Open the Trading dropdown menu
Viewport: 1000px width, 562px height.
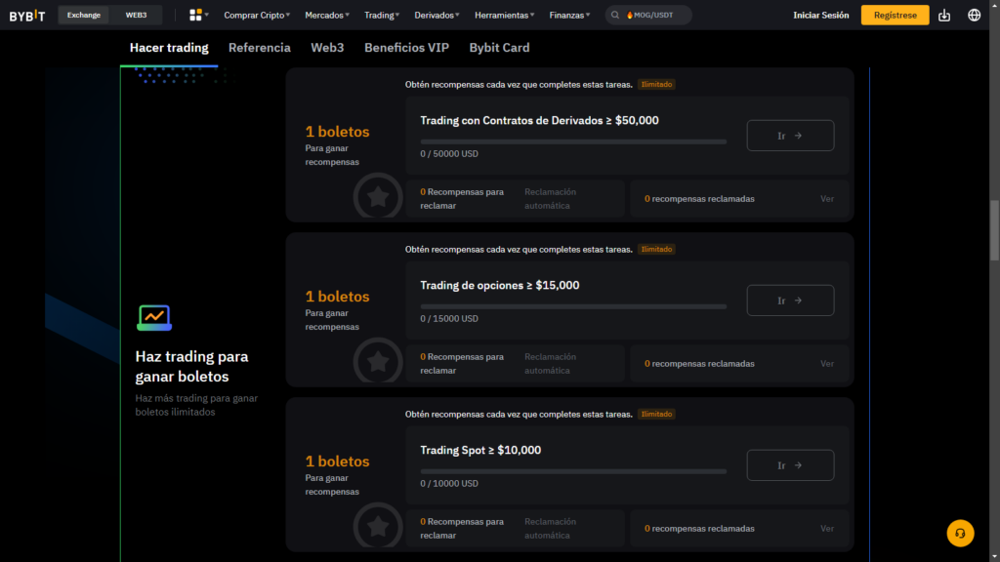(382, 15)
